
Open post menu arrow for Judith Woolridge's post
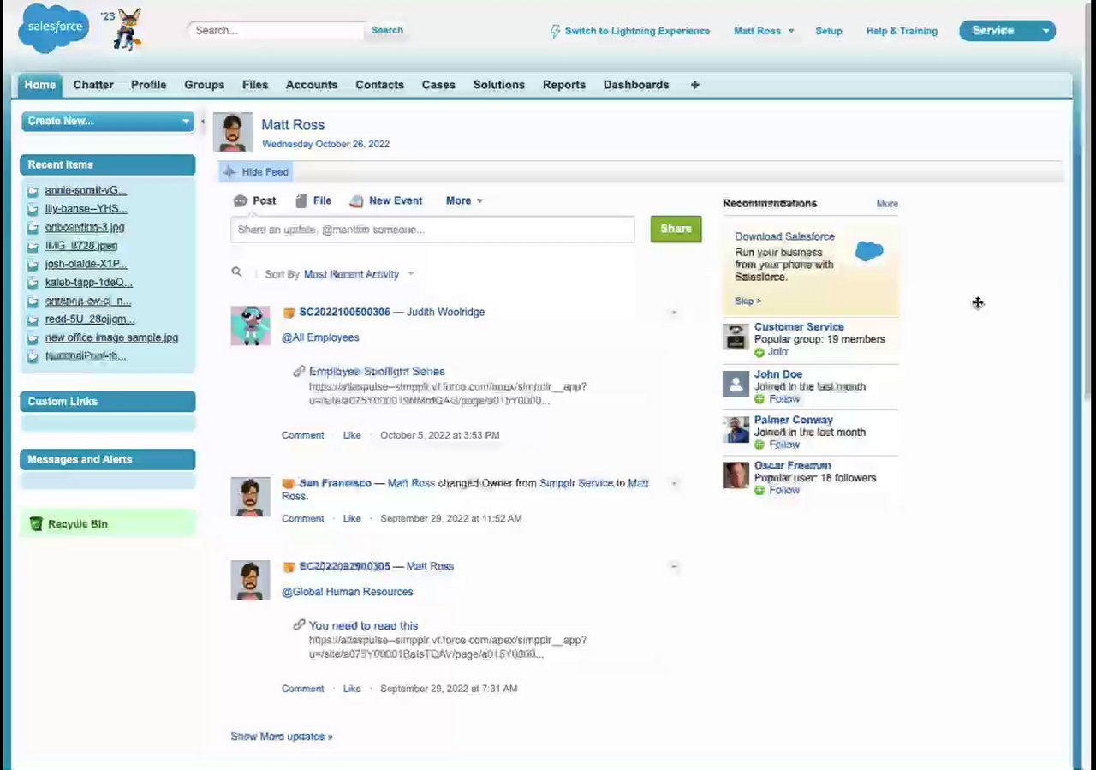click(x=674, y=313)
